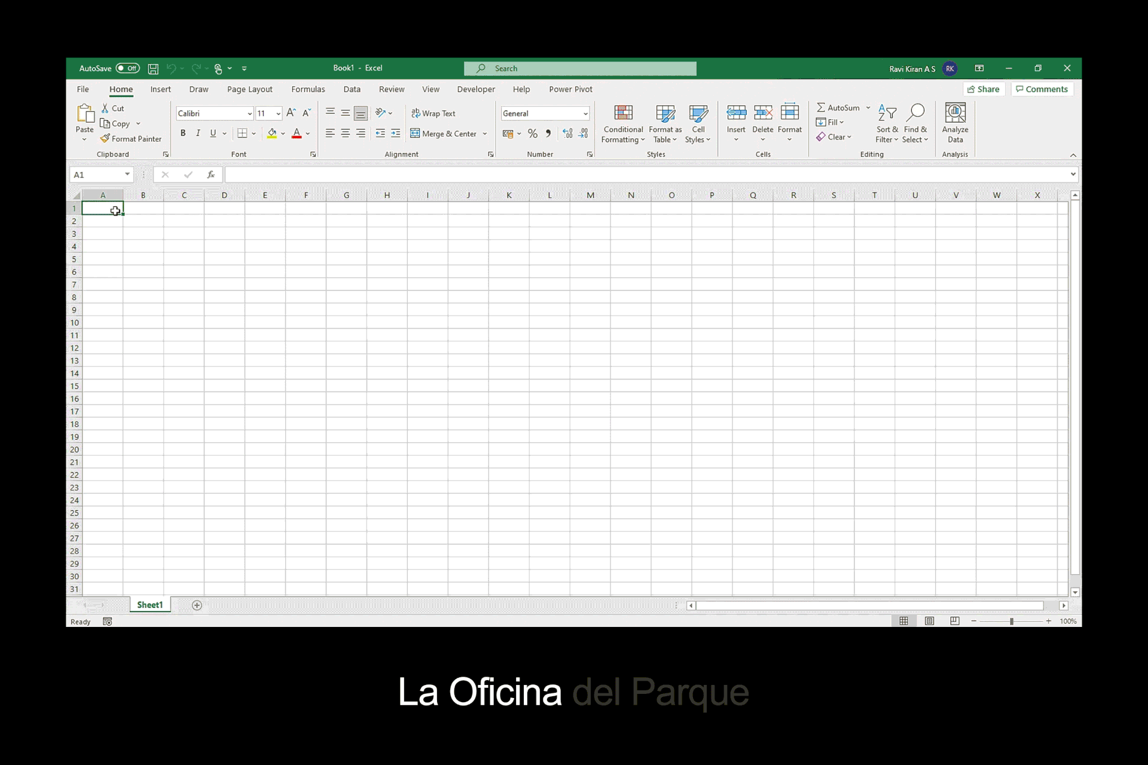This screenshot has width=1148, height=765.
Task: Expand the Fill Color options
Action: pyautogui.click(x=283, y=133)
